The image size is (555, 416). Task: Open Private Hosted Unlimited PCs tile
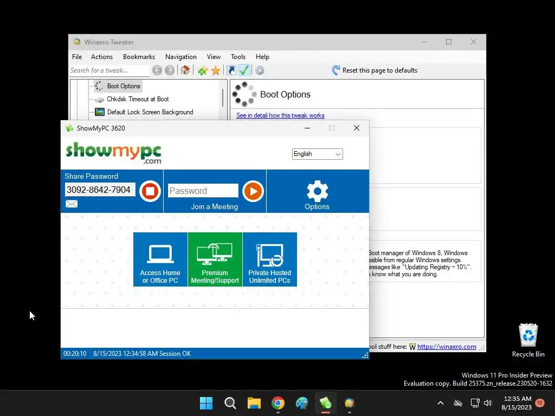(x=270, y=259)
